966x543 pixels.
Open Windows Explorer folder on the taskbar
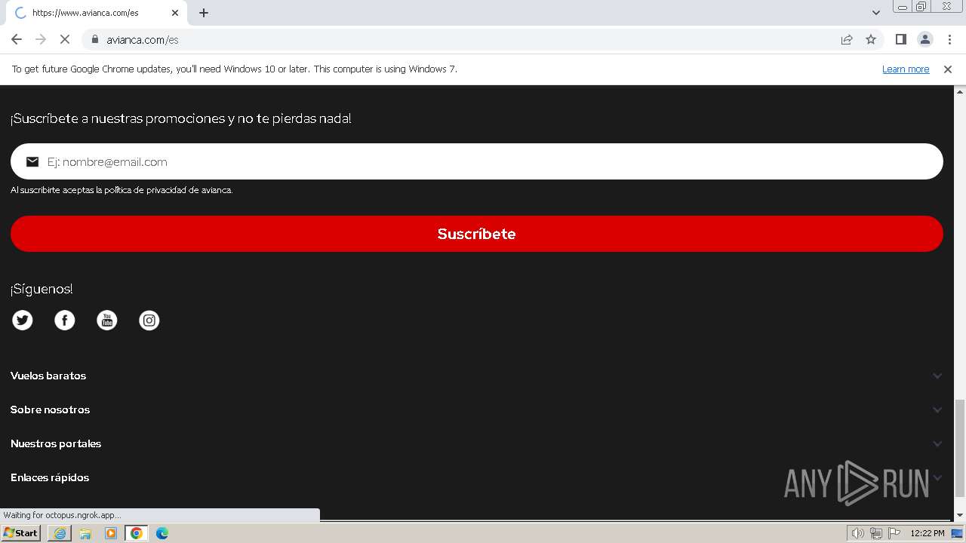coord(85,533)
